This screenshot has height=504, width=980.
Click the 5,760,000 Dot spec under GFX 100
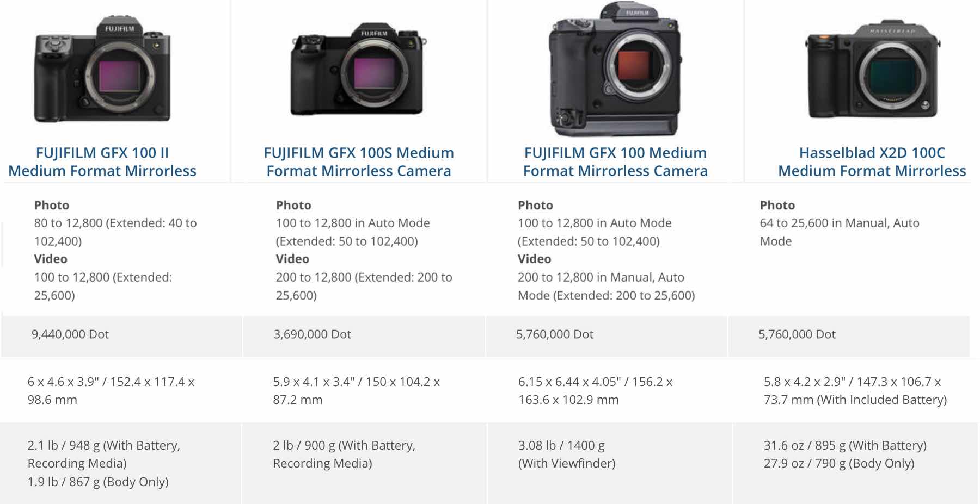[554, 334]
